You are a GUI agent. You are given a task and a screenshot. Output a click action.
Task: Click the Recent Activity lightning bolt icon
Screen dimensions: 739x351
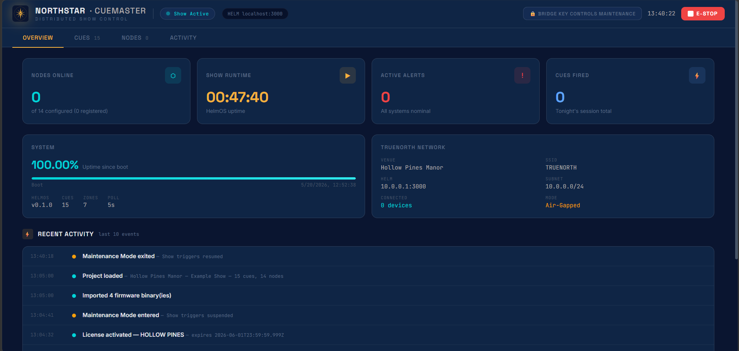click(x=27, y=234)
